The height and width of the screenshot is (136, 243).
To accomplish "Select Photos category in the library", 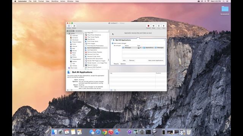I will point(74,57).
